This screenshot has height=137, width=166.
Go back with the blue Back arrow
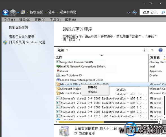point(6,12)
